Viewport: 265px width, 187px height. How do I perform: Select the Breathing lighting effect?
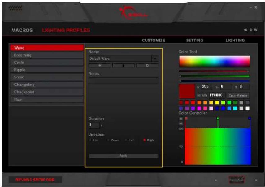coord(47,55)
